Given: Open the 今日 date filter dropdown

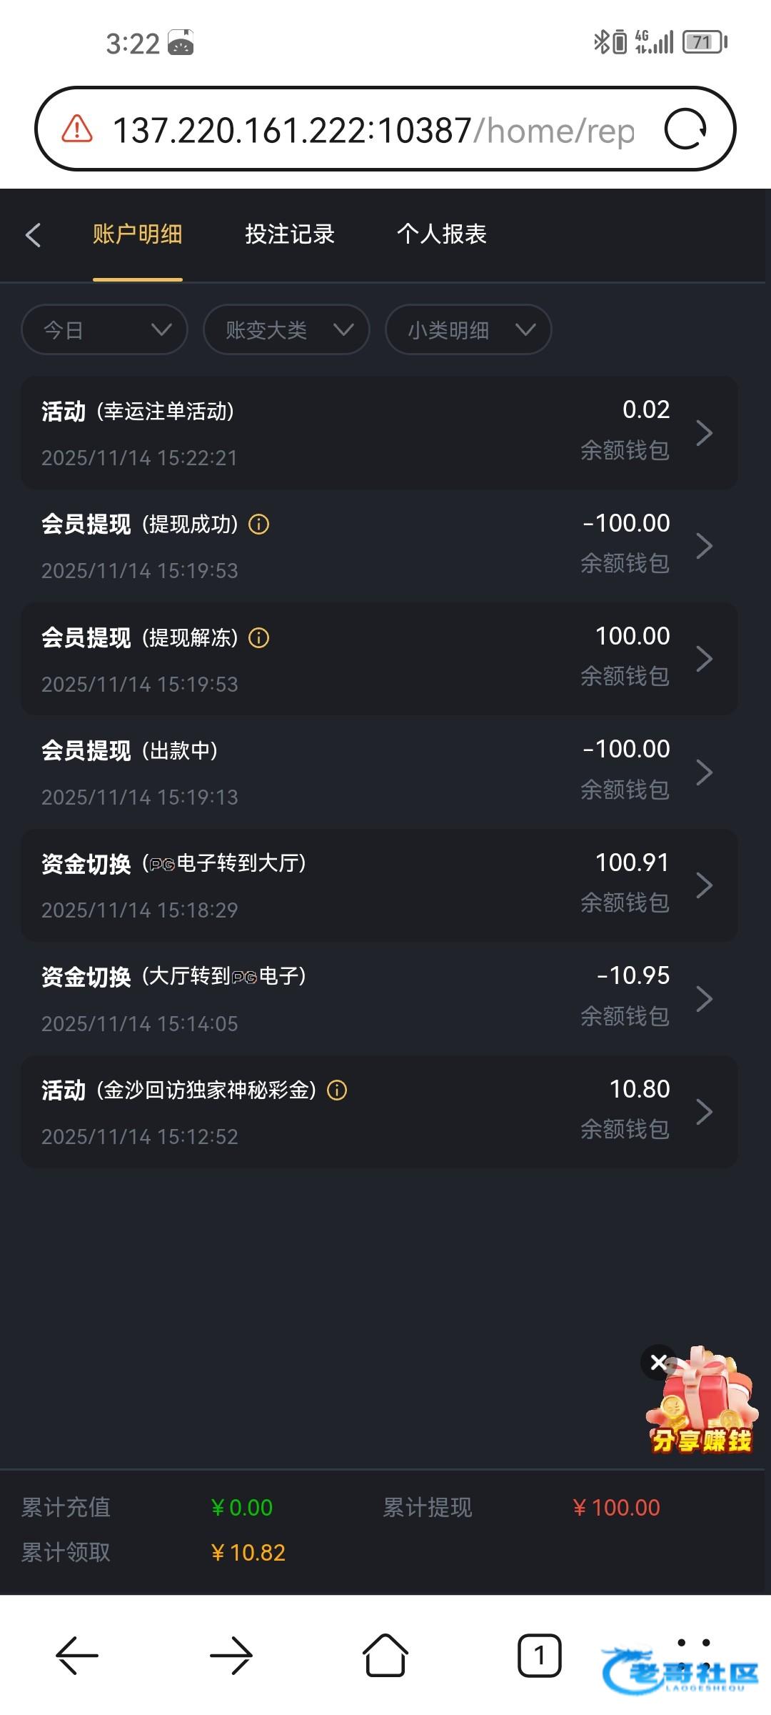Looking at the screenshot, I should 104,330.
